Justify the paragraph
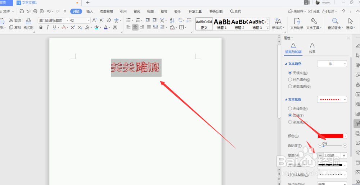The width and height of the screenshot is (360, 185). (x=149, y=27)
